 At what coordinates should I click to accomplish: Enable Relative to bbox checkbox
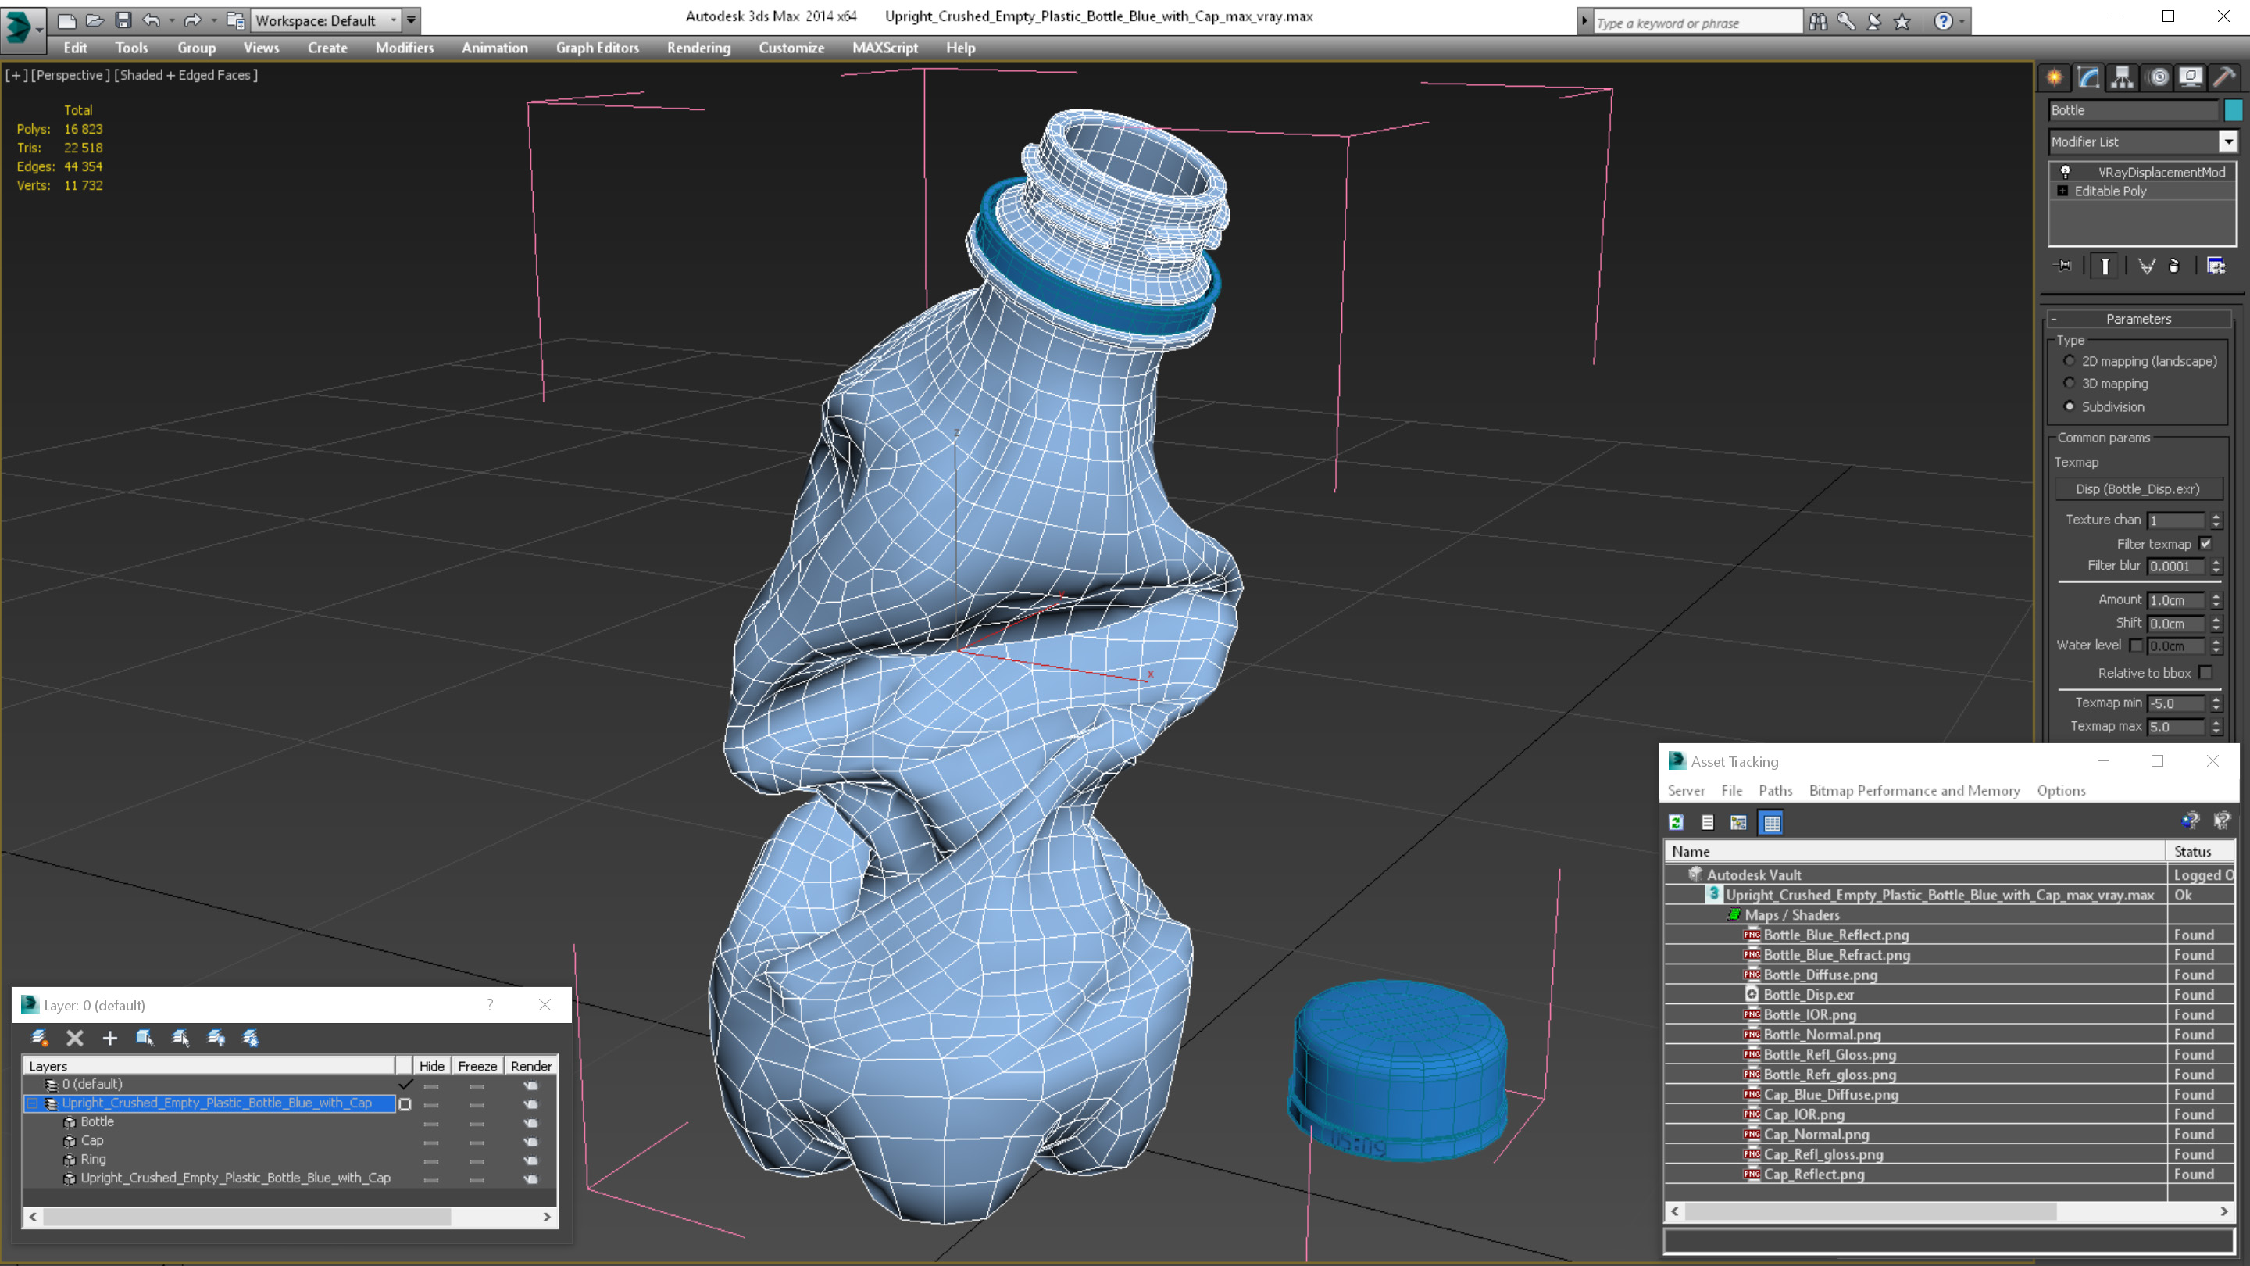pos(2205,673)
